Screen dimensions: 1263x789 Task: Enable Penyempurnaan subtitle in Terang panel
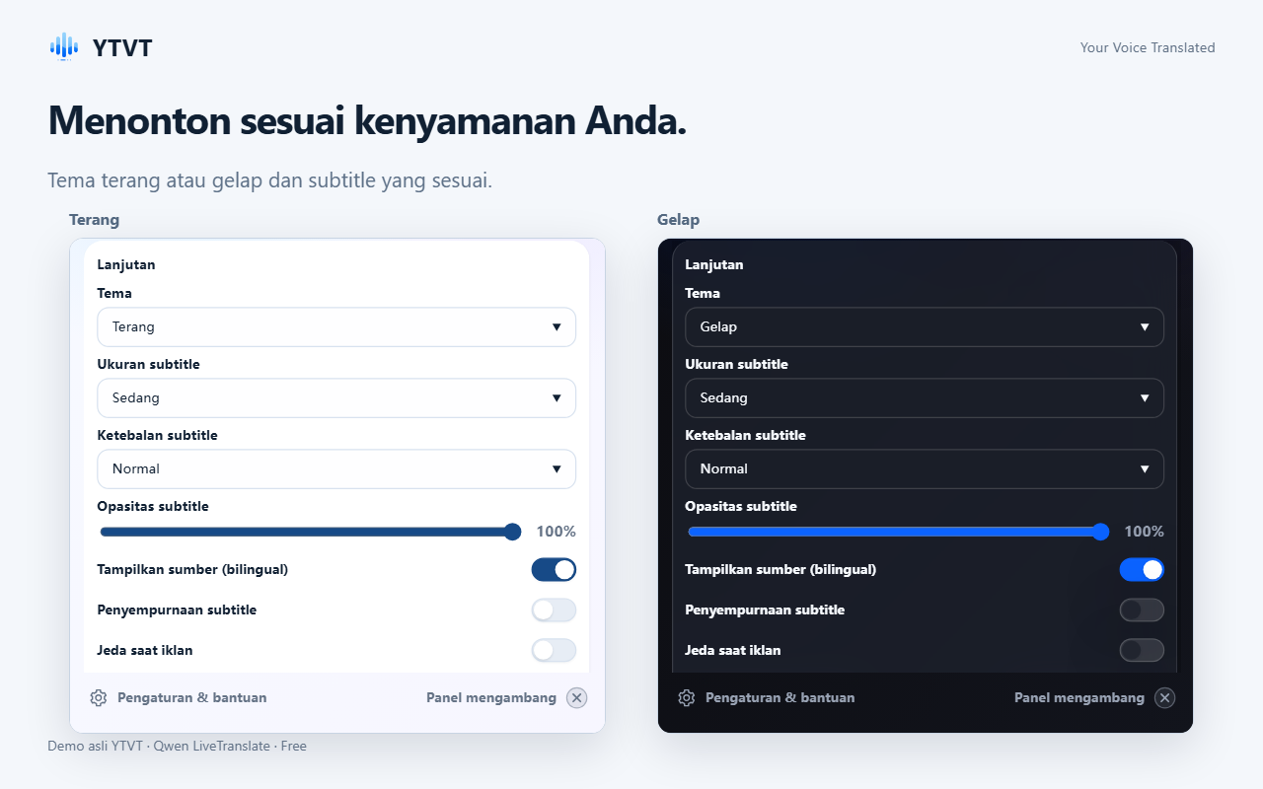tap(554, 610)
